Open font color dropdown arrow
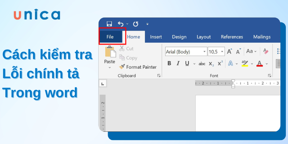This screenshot has width=288, height=144. (267, 64)
